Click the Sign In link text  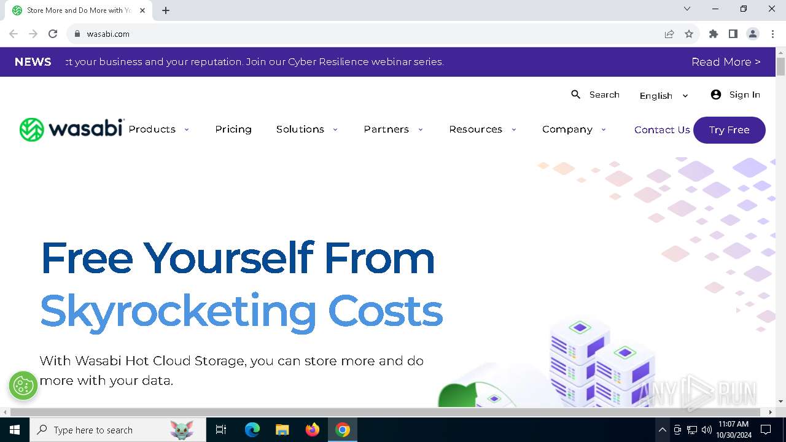[x=744, y=95]
